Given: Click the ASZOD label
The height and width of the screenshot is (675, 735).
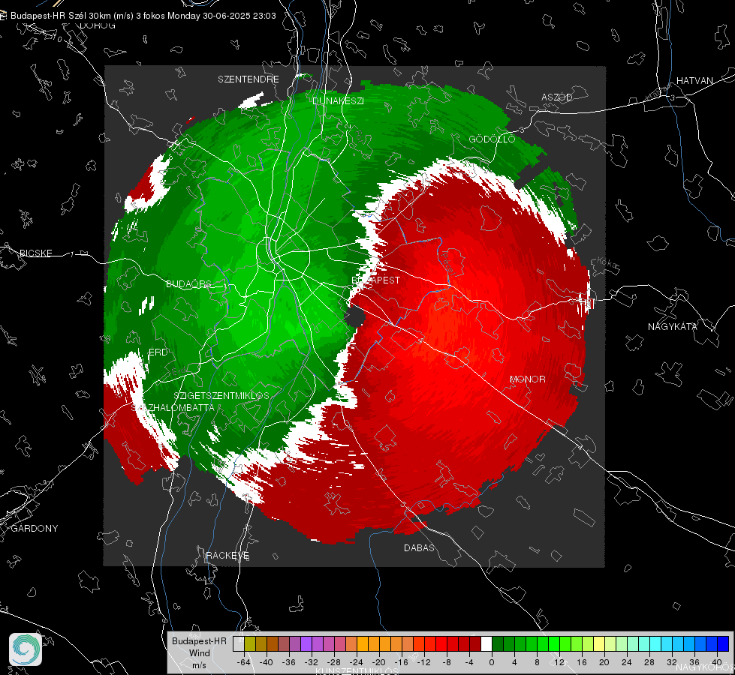Looking at the screenshot, I should click(556, 97).
